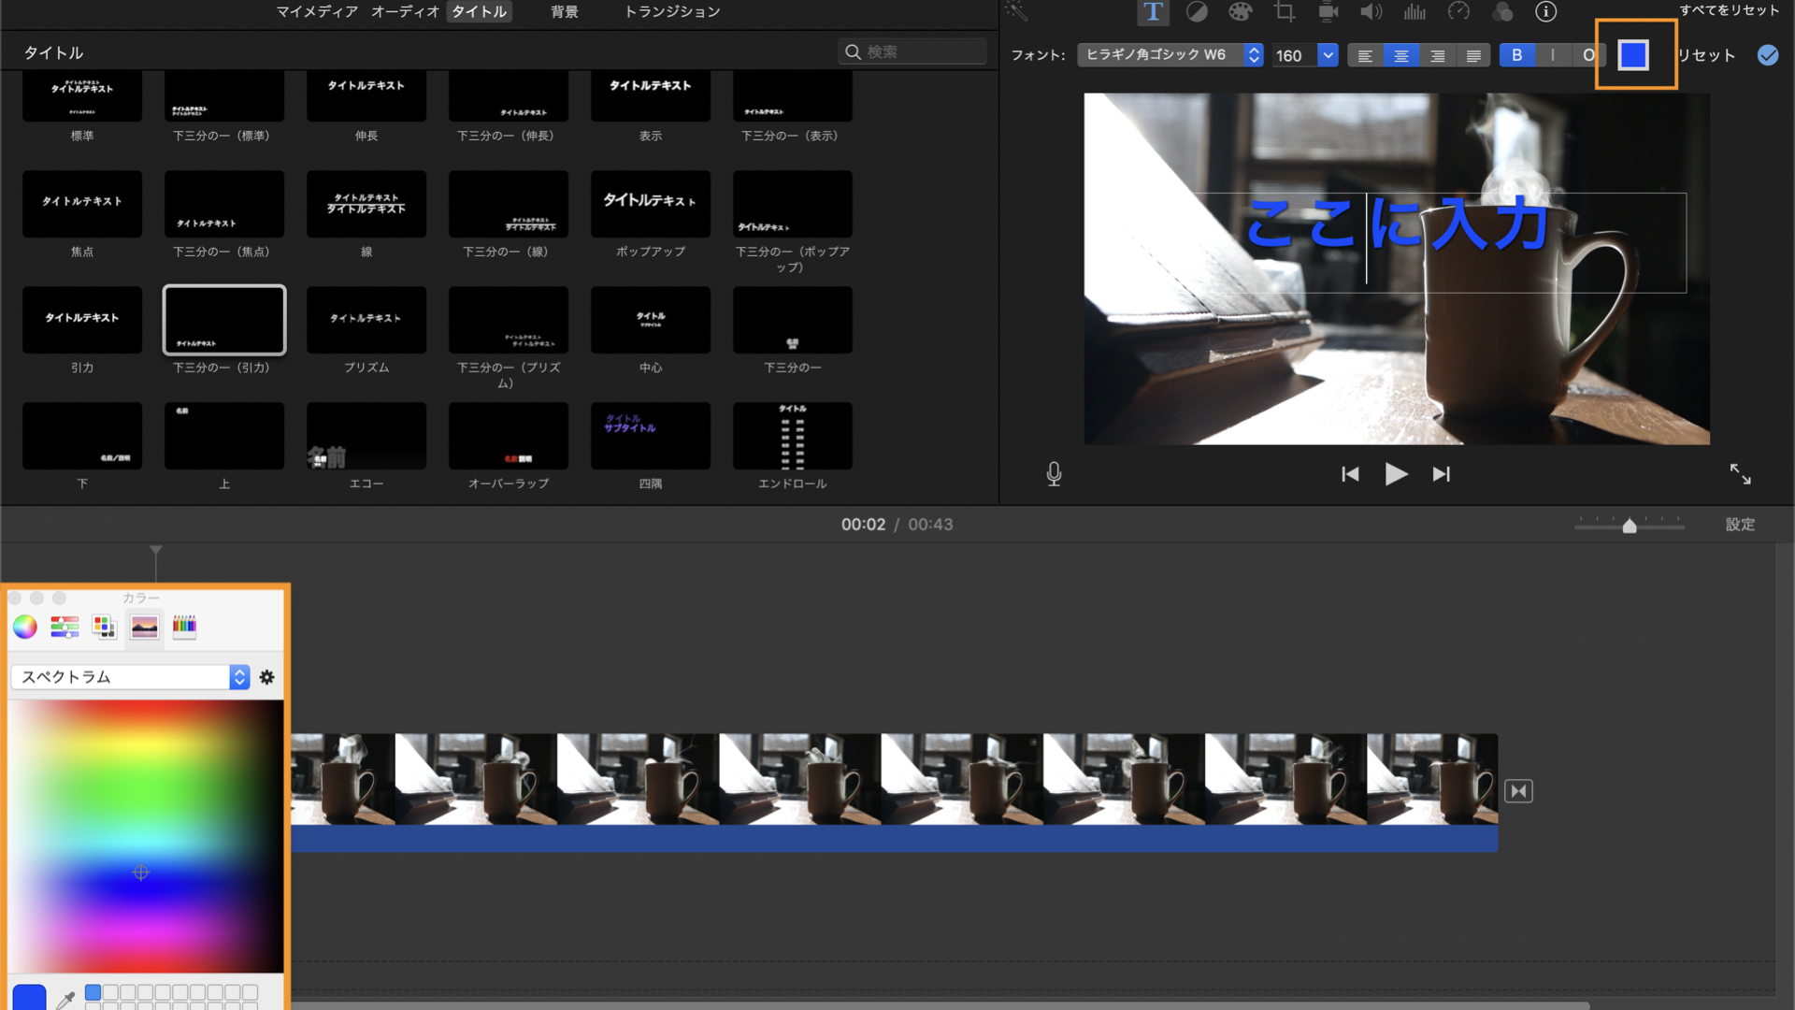Switch to the color palettes picker tab
Viewport: 1795px width, 1010px height.
coord(105,627)
